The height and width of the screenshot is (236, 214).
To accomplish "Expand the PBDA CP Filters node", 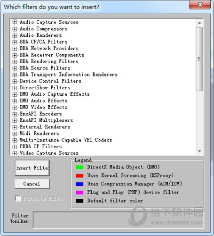I will point(15,147).
